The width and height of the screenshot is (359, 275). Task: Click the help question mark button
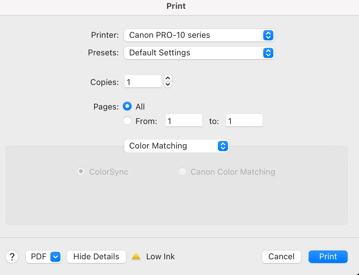(x=12, y=256)
